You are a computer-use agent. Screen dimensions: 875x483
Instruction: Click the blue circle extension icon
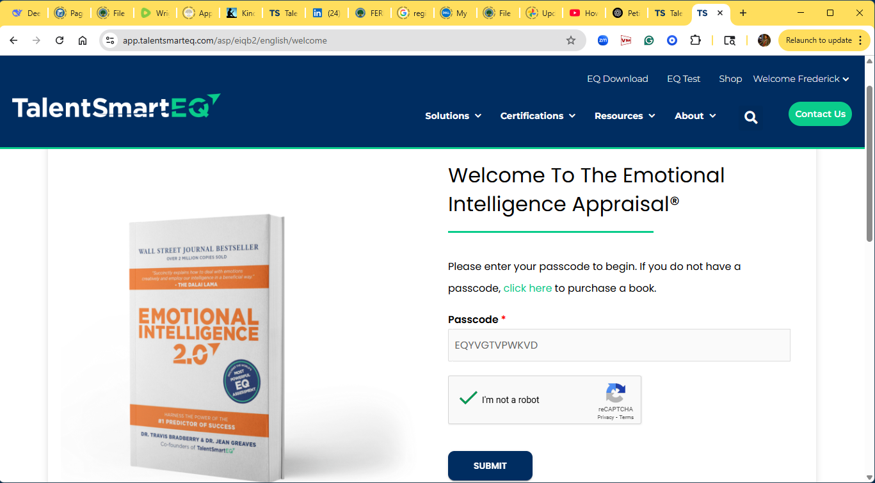(x=672, y=40)
